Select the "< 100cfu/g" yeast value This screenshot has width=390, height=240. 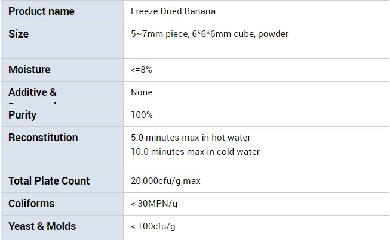153,226
